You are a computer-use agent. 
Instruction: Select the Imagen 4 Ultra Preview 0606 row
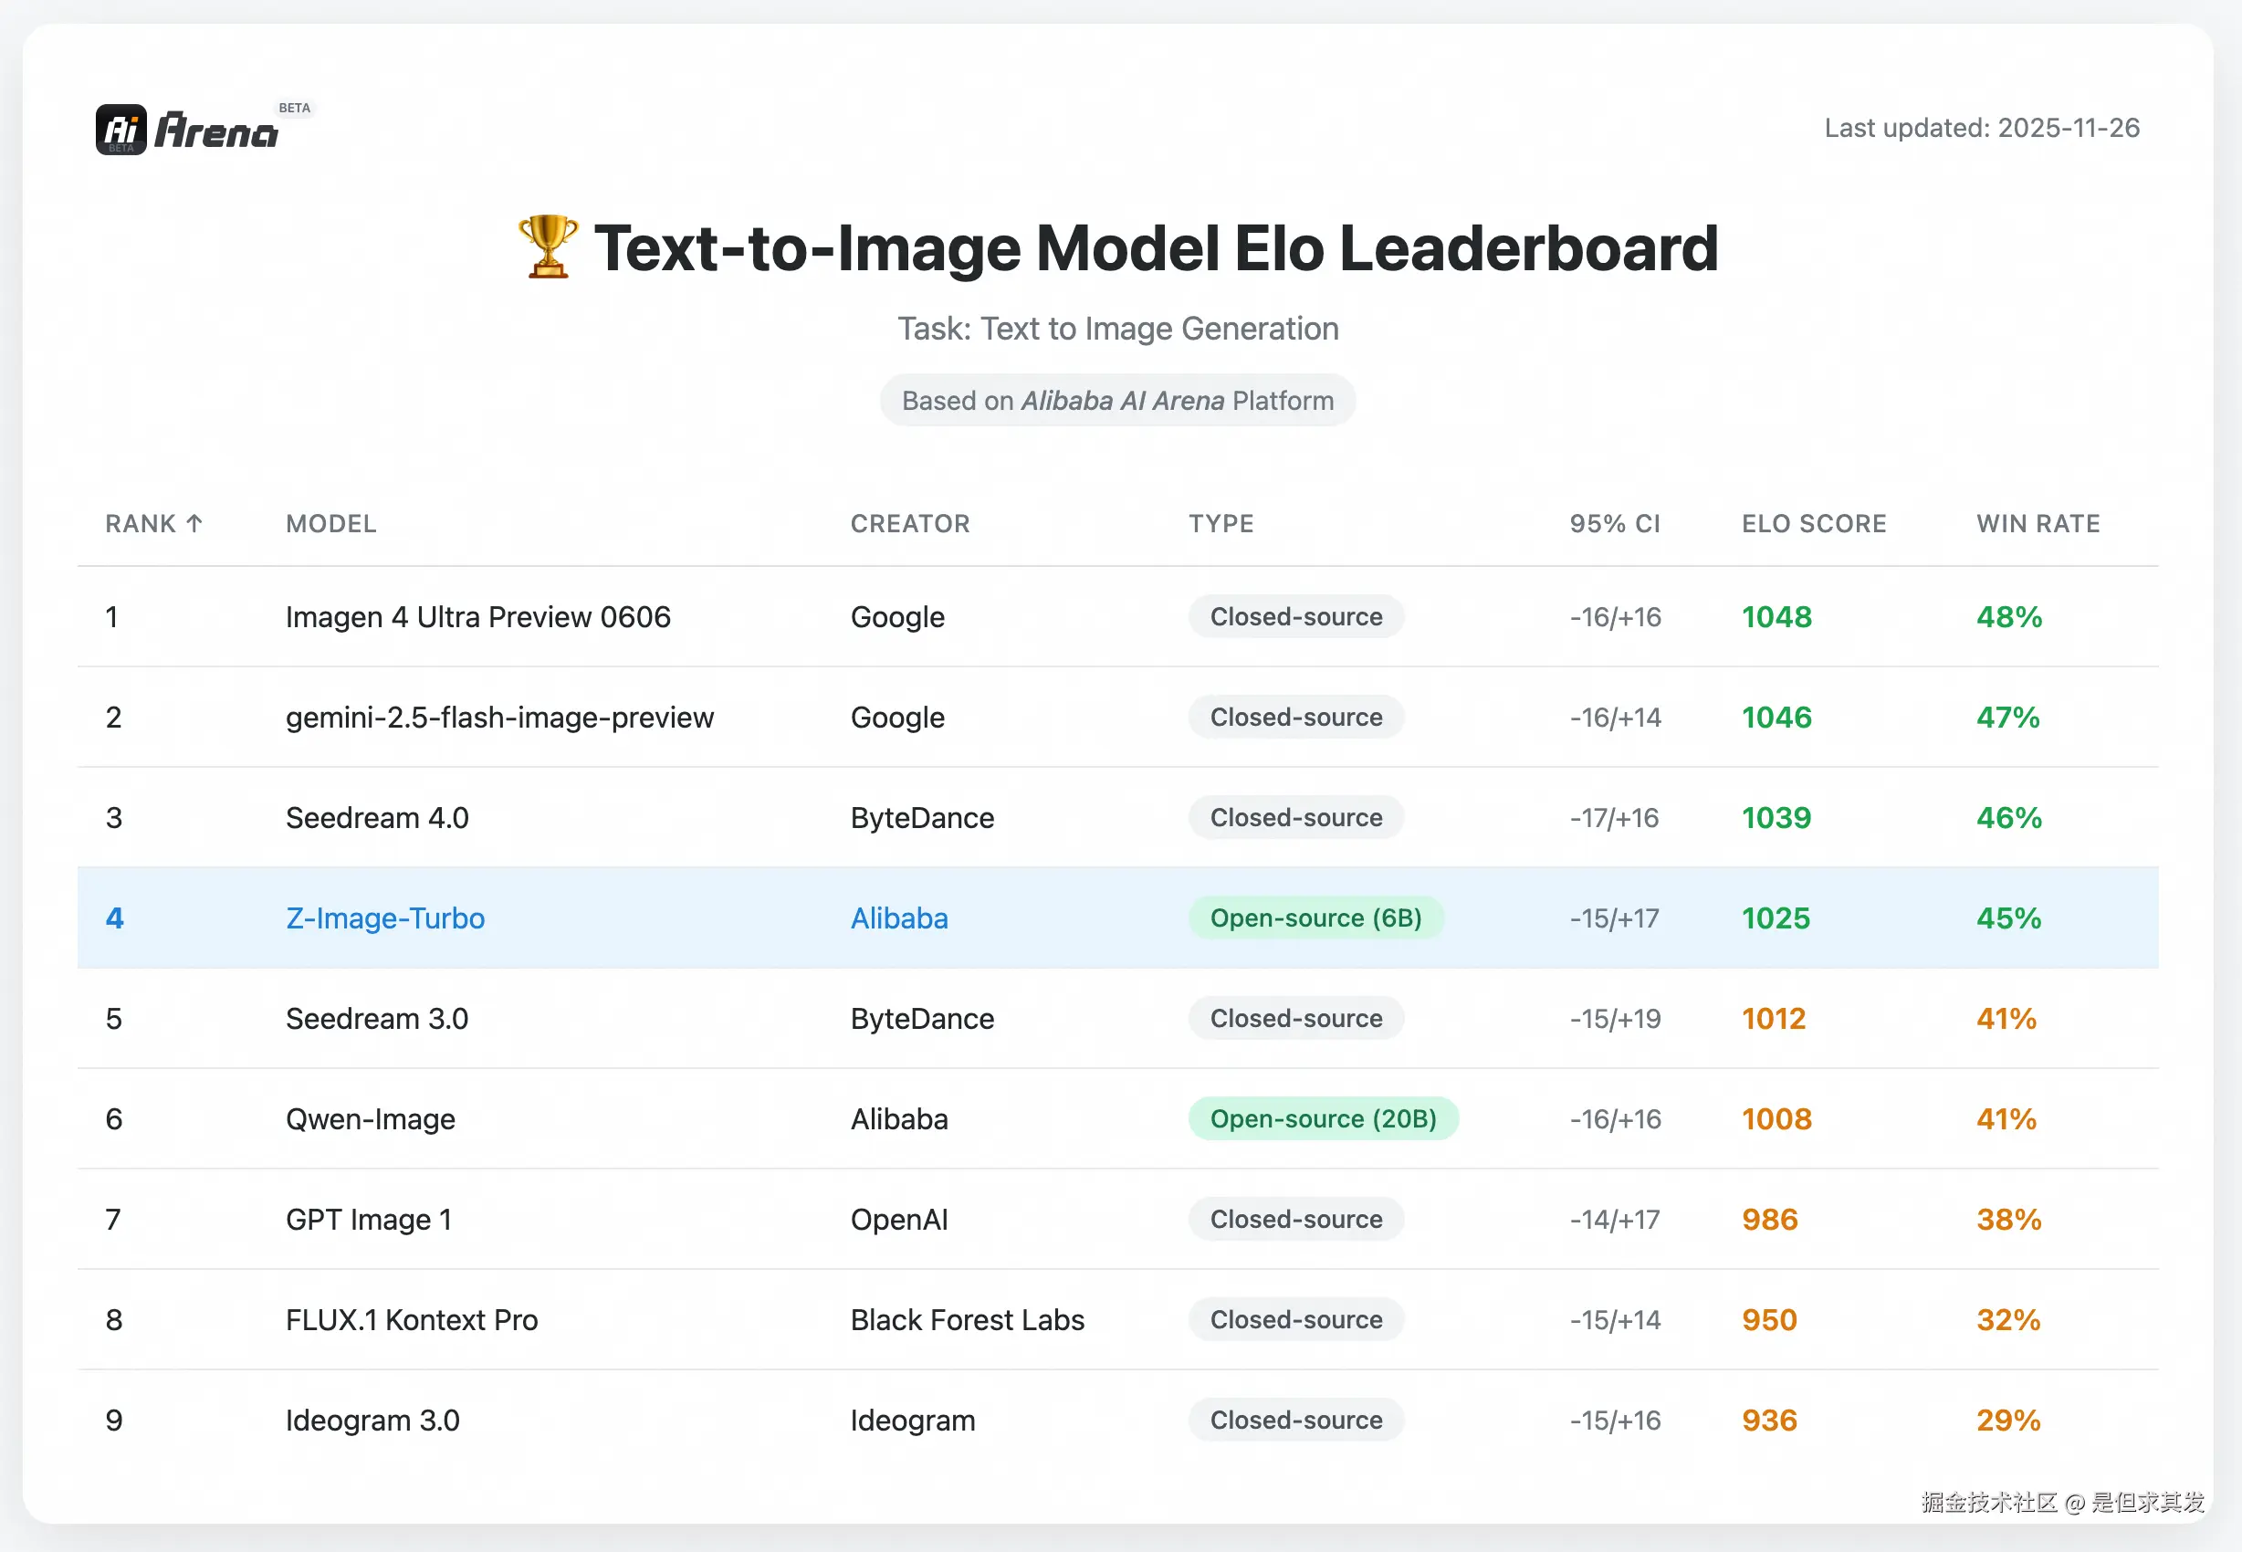point(477,616)
